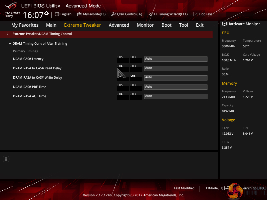Click the RAS# to CAS# Write Delay field
This screenshot has height=200, width=267.
click(x=176, y=78)
